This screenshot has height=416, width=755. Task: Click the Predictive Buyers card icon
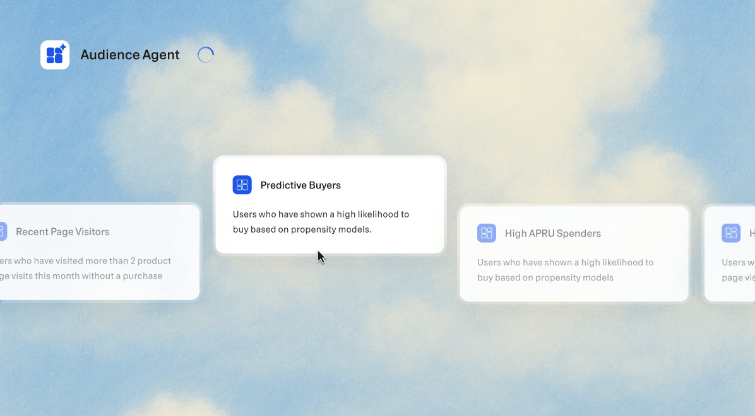tap(242, 185)
